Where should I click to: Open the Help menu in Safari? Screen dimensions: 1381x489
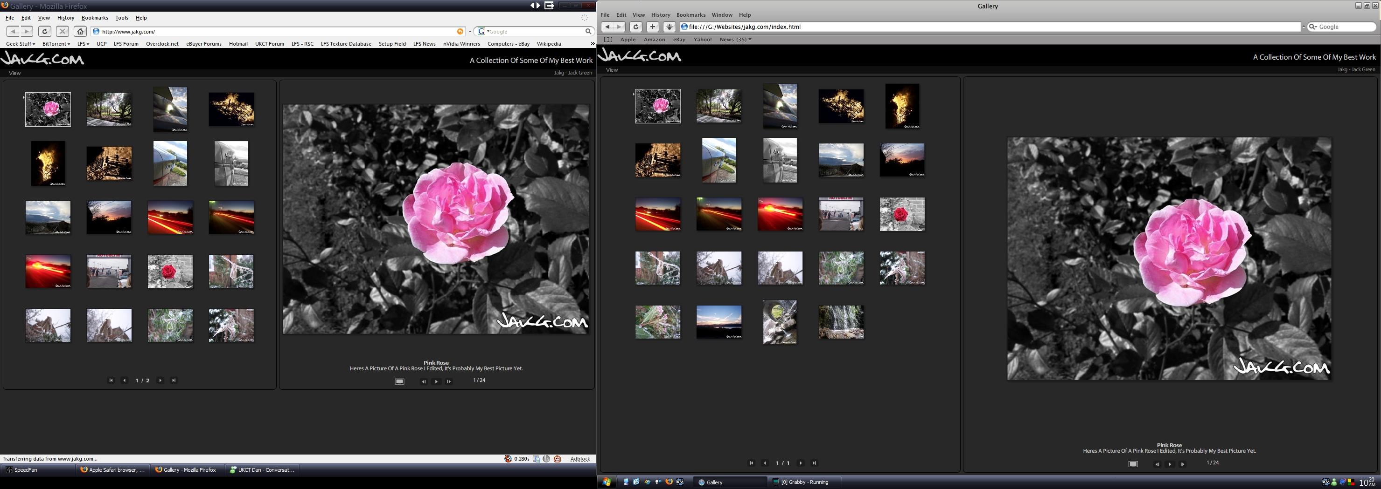point(745,15)
